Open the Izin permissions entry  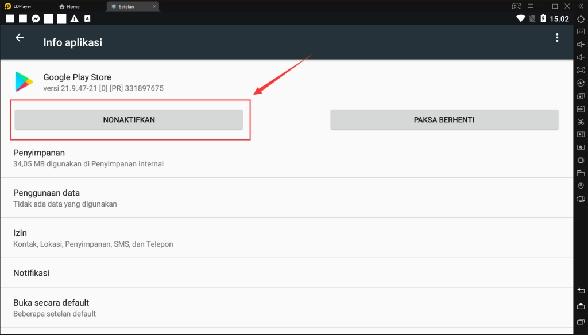[x=287, y=238]
